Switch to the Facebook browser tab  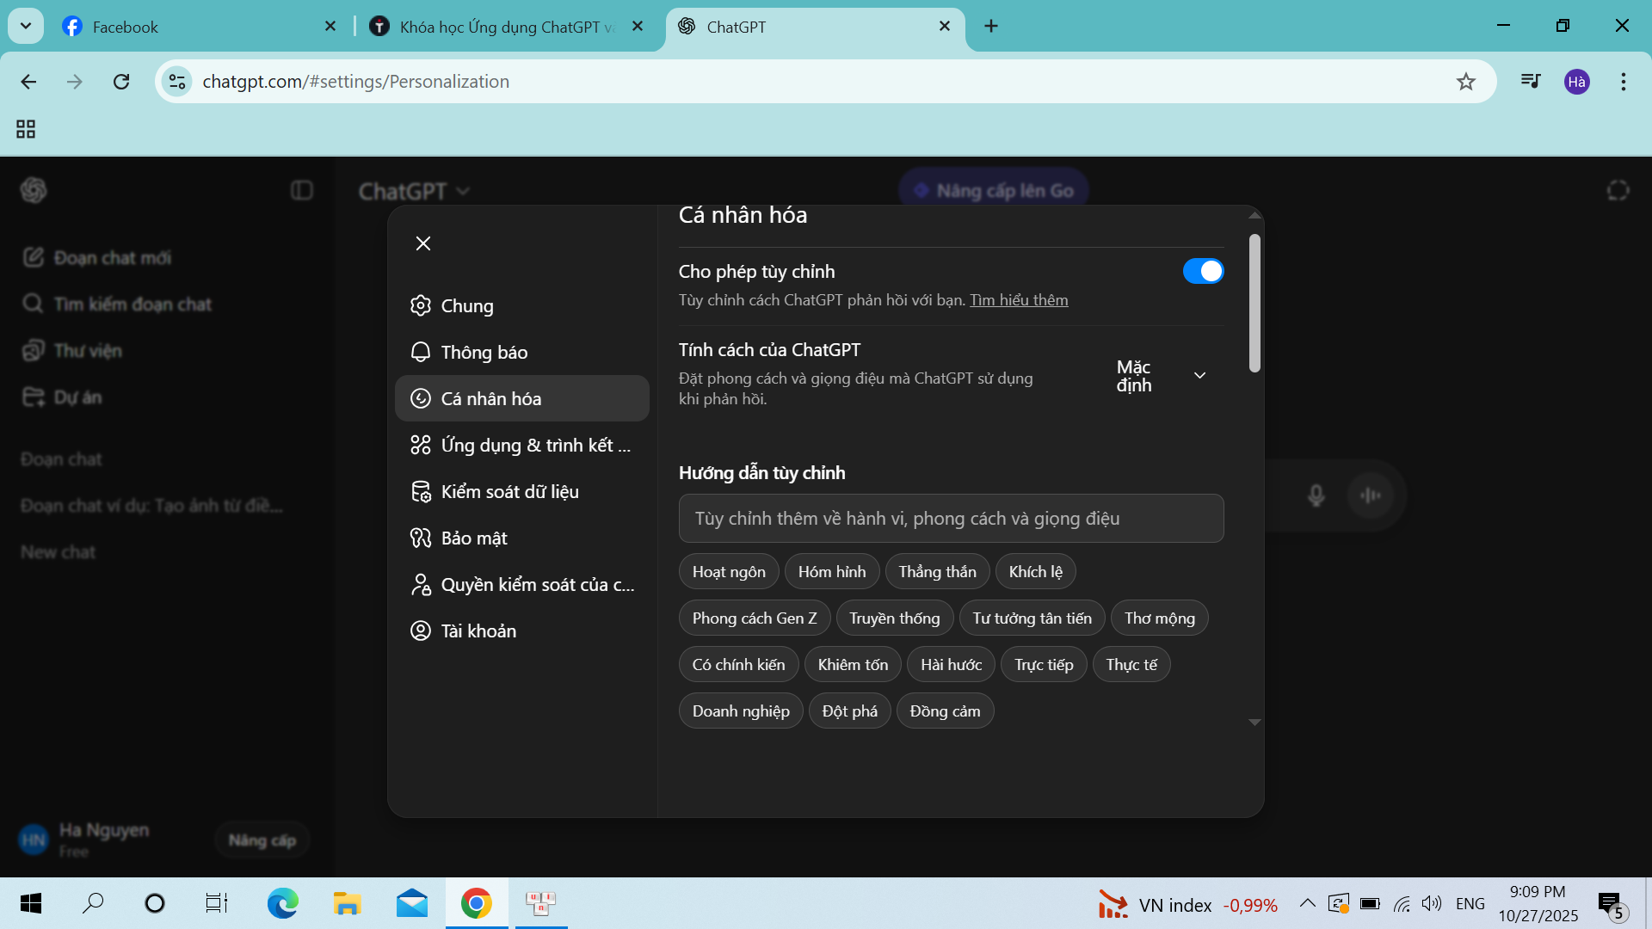pyautogui.click(x=126, y=27)
